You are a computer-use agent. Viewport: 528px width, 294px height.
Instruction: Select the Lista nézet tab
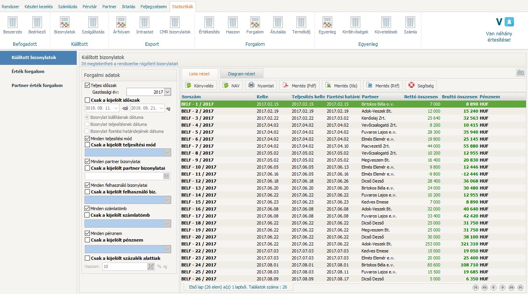199,73
